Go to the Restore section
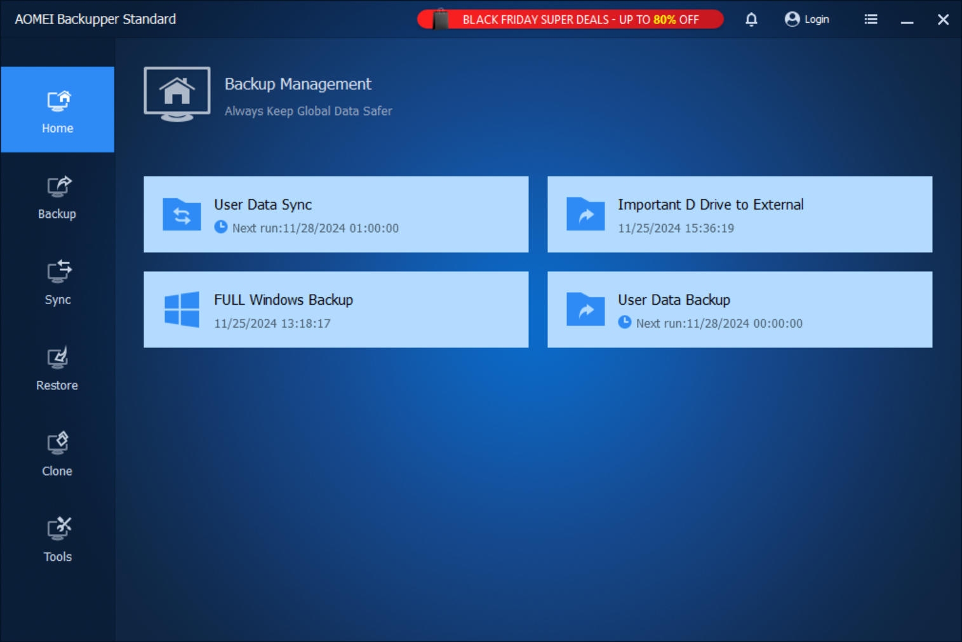Image resolution: width=962 pixels, height=642 pixels. click(x=57, y=369)
